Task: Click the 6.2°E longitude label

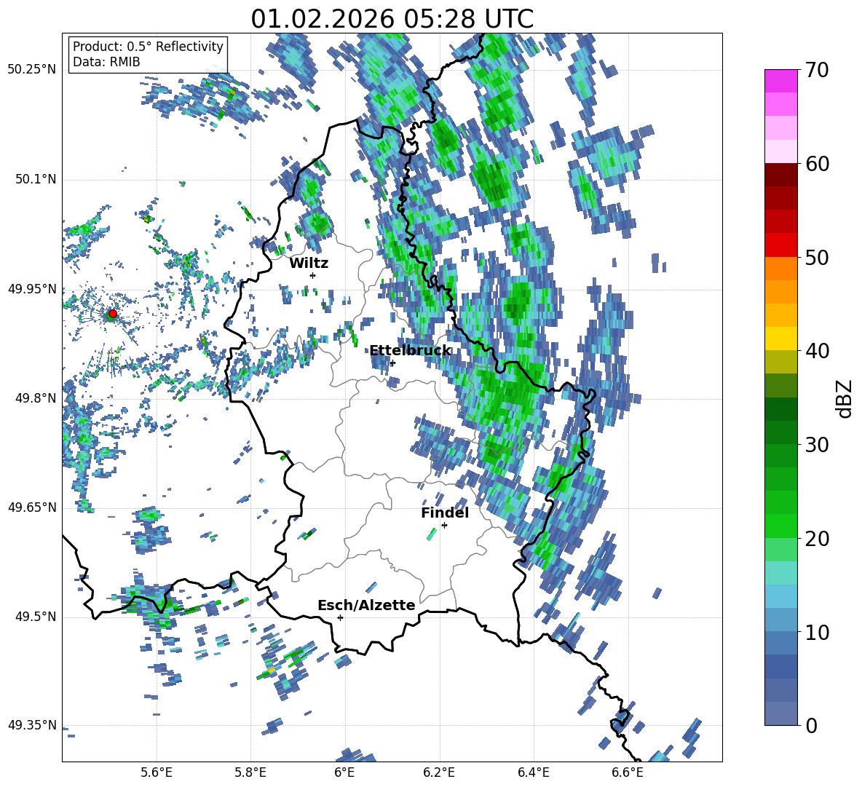Action: point(439,772)
